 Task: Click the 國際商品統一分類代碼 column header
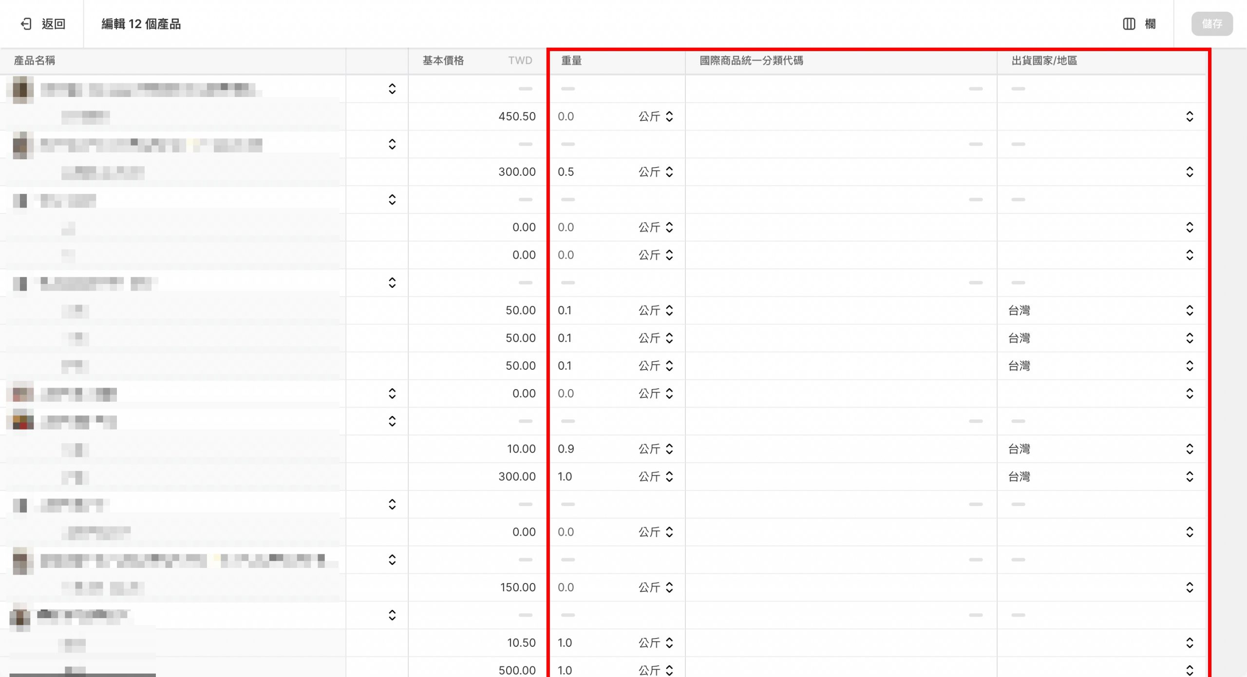click(751, 60)
